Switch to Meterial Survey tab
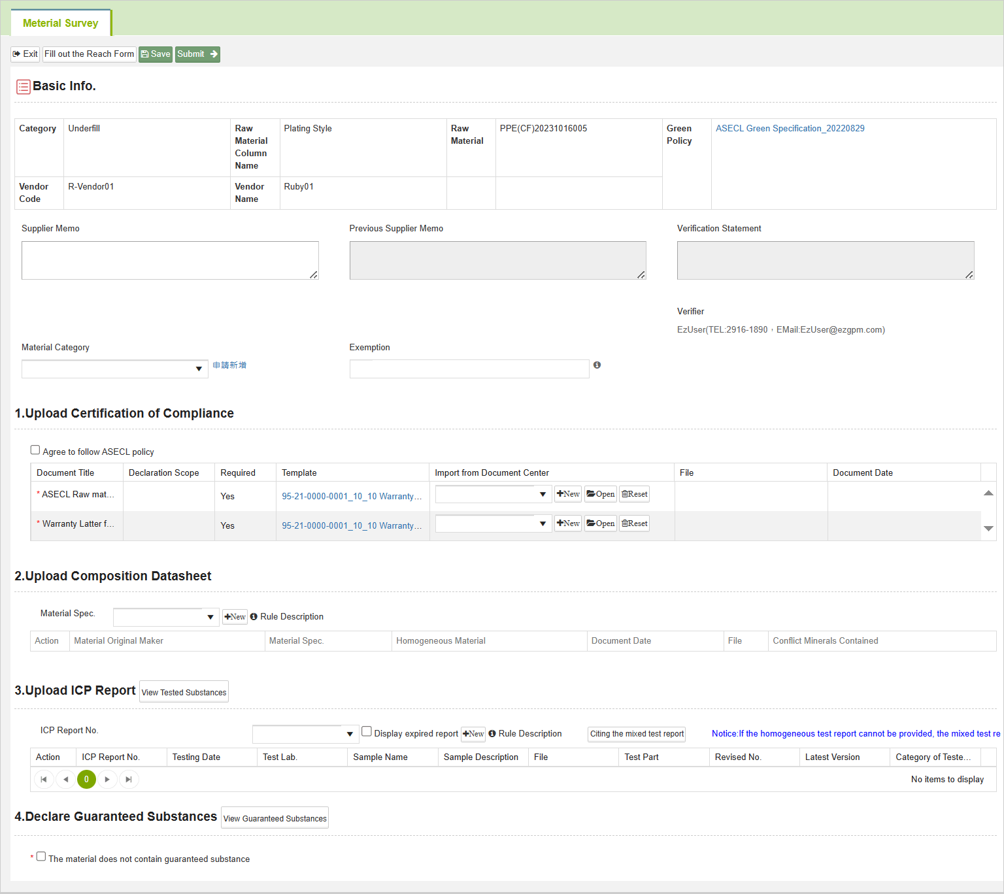 (61, 23)
